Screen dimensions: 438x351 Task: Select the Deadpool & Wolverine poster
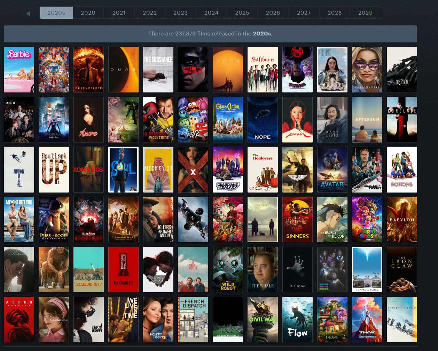pyautogui.click(x=158, y=120)
